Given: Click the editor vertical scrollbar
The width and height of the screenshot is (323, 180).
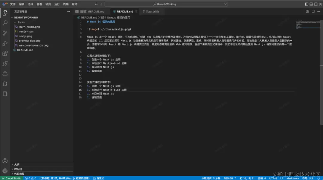Looking at the screenshot, I should [x=322, y=72].
